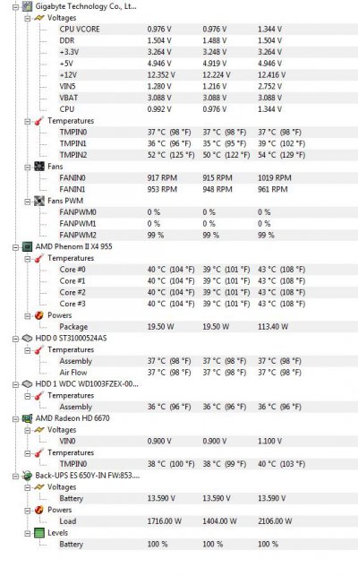
Task: Collapse Temperatures under HDD 0 ST31000524AS
Action: [x=27, y=349]
